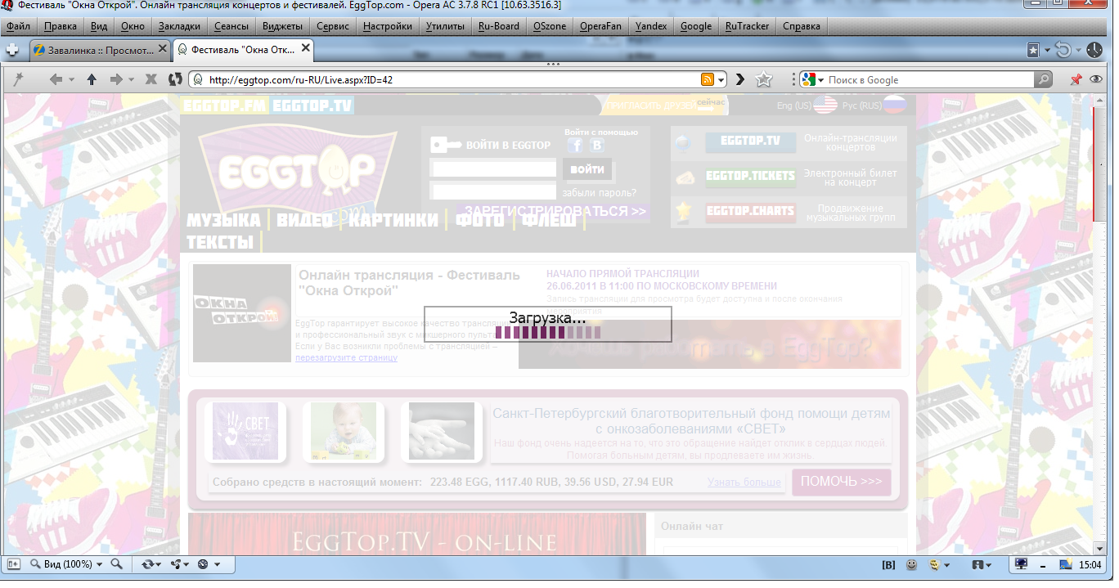Go forward with the right arrow
Image resolution: width=1119 pixels, height=588 pixels.
(115, 79)
